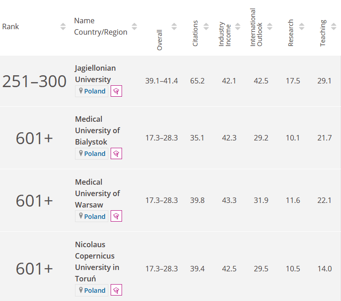This screenshot has width=341, height=301.
Task: Click the Teaching column header label
Action: [323, 33]
